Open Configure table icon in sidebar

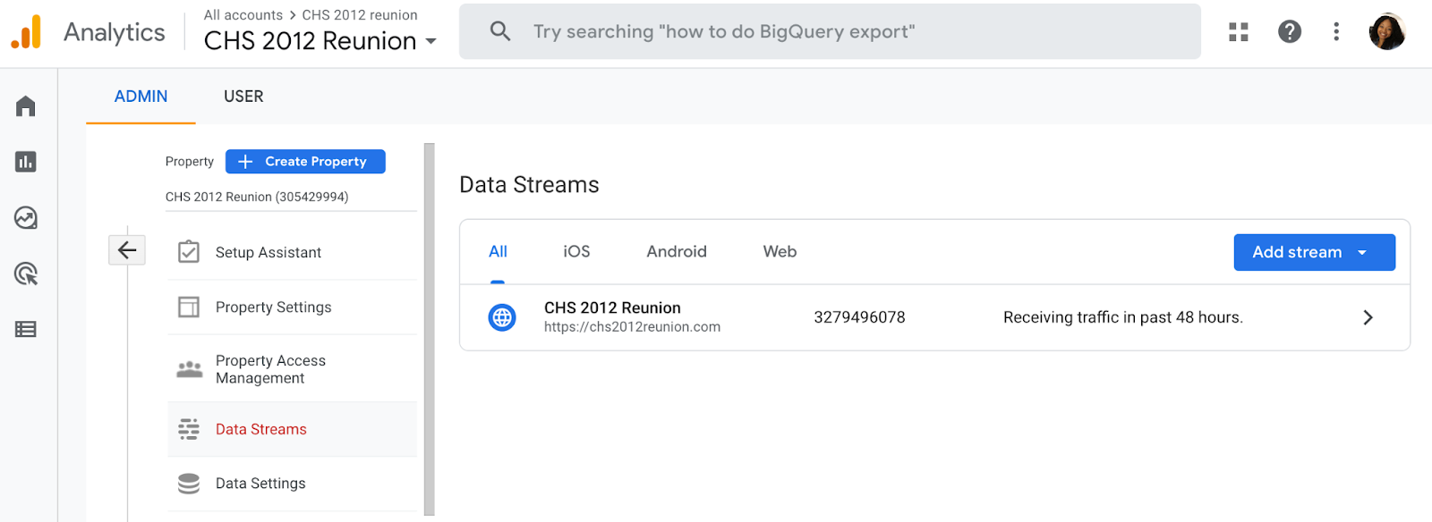[x=25, y=329]
